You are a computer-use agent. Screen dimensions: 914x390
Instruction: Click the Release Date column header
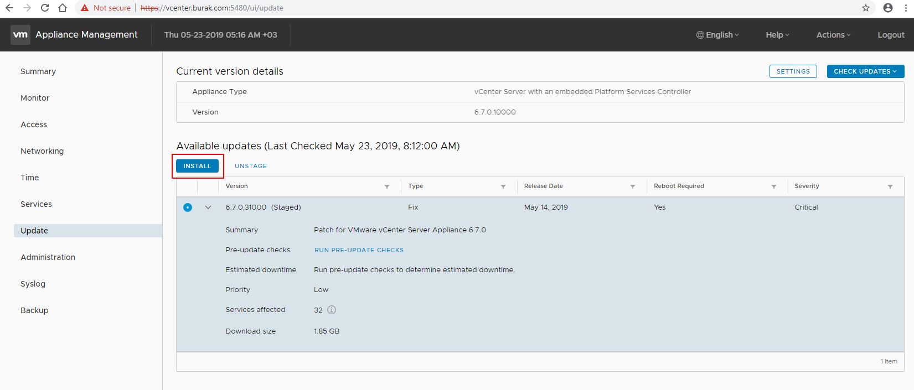pos(544,186)
